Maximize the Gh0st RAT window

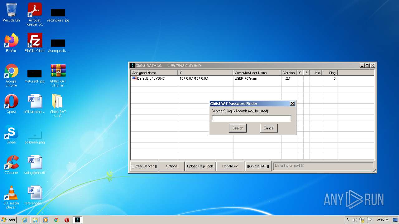click(x=367, y=66)
